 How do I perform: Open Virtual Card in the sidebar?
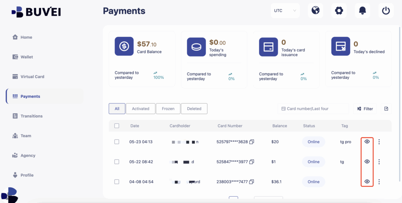tap(32, 77)
